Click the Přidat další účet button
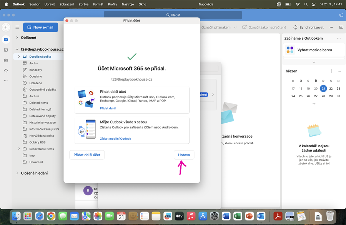This screenshot has width=346, height=225. 87,155
